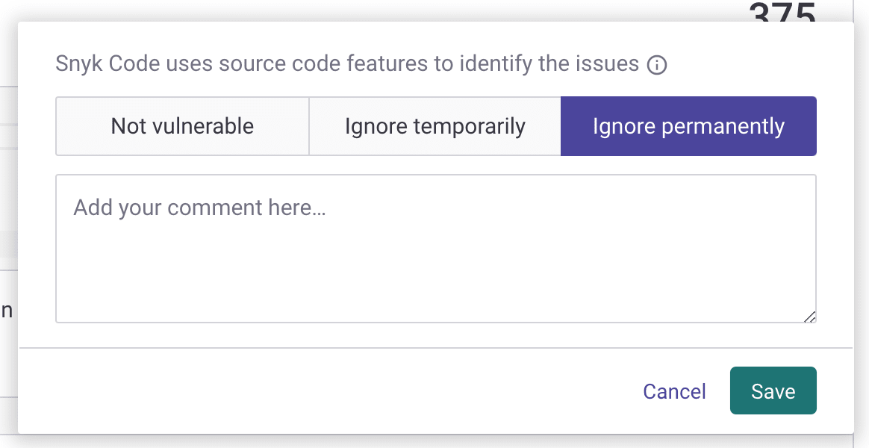Viewport: 869px width, 448px height.
Task: Click the circled 'i' information icon
Action: (x=657, y=65)
